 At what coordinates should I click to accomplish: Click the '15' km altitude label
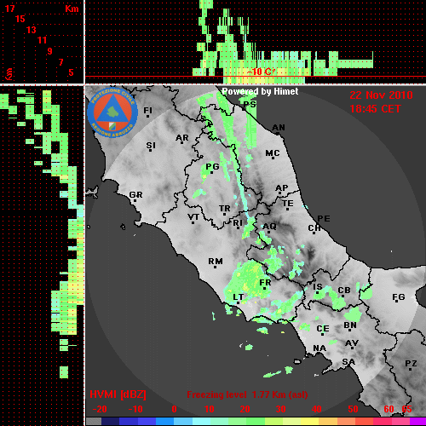20,19
